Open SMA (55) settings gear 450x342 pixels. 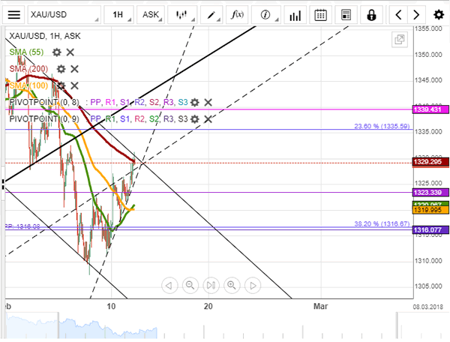point(57,52)
